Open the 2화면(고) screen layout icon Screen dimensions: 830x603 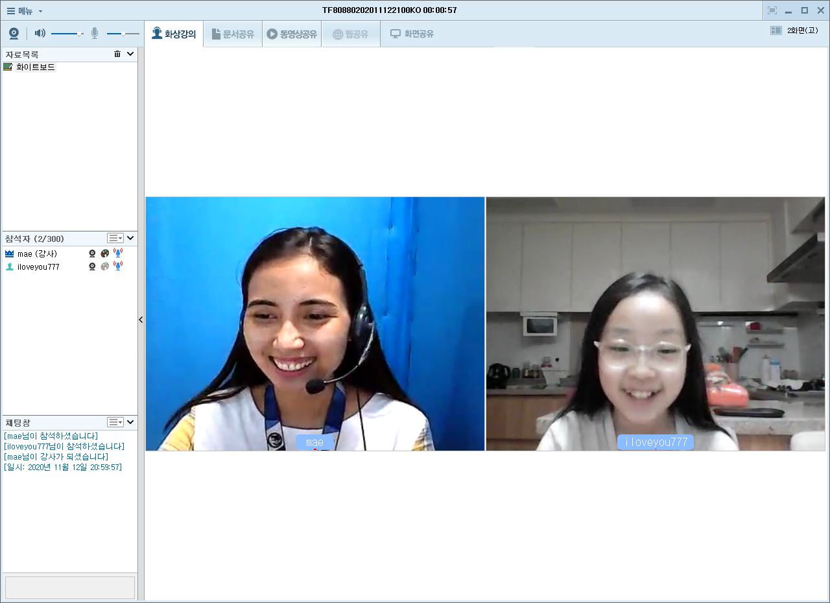[x=776, y=30]
